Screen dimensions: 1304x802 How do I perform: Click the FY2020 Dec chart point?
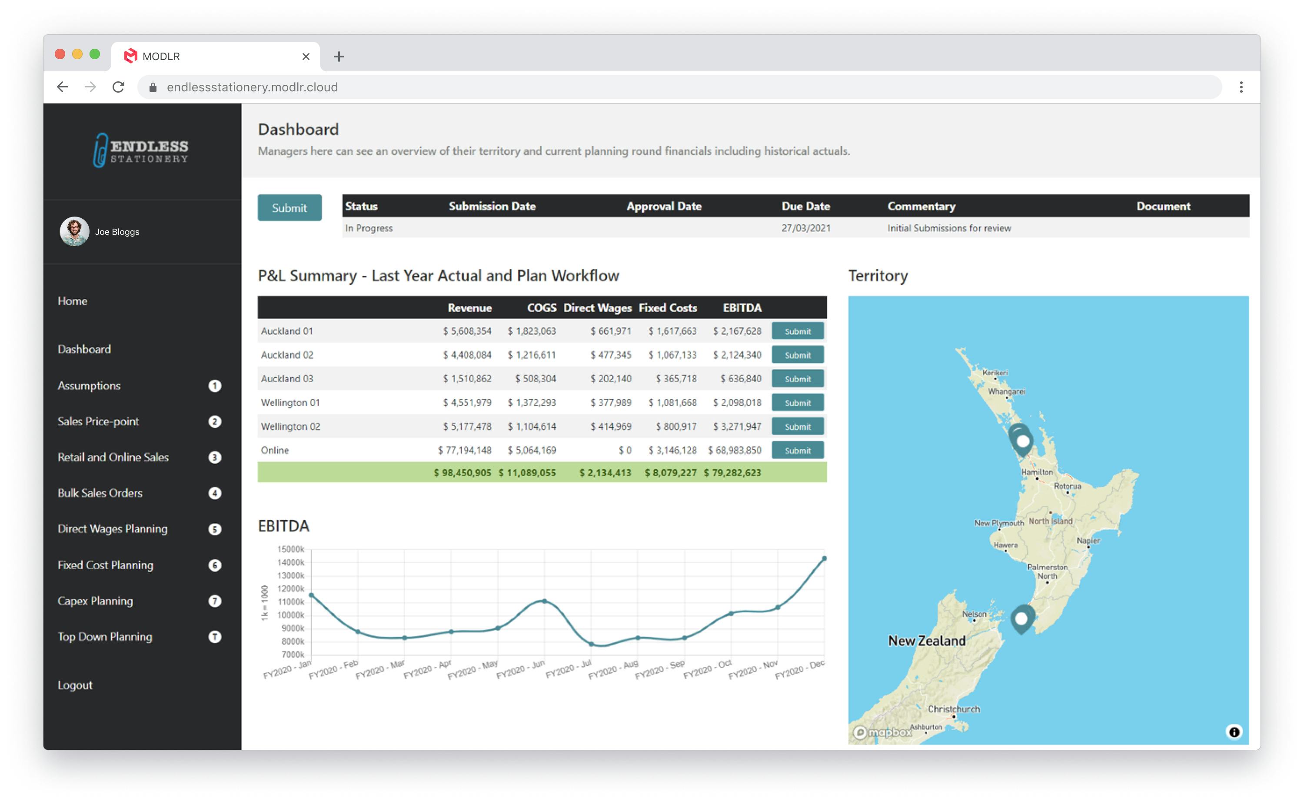(824, 558)
